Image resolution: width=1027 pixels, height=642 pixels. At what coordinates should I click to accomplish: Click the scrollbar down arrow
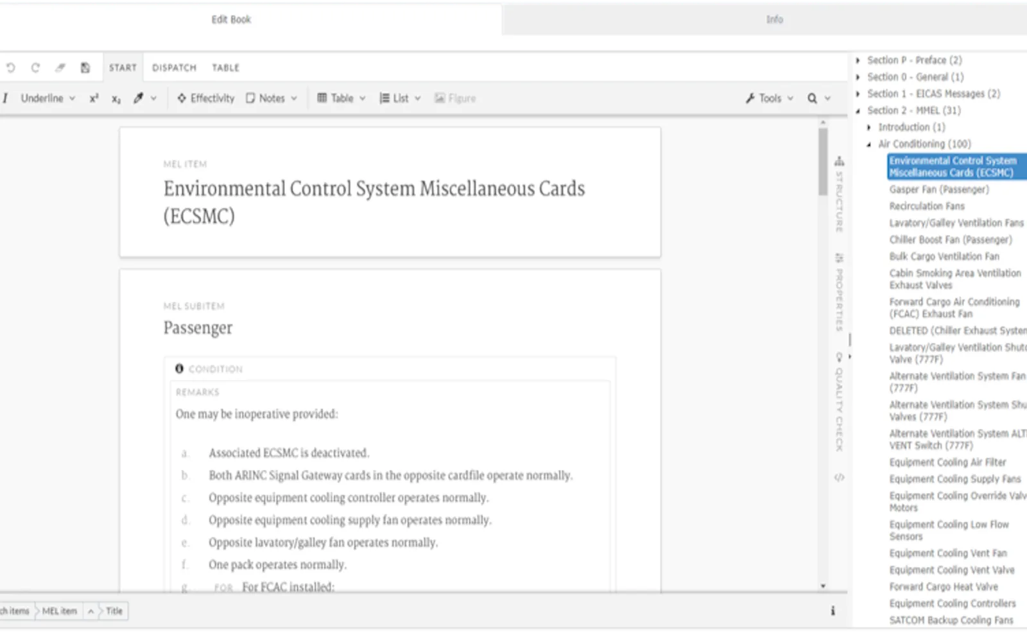pyautogui.click(x=823, y=586)
